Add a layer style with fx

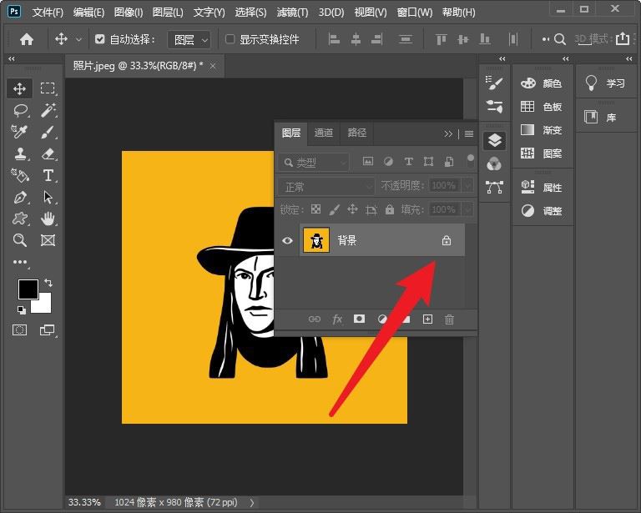pyautogui.click(x=337, y=319)
